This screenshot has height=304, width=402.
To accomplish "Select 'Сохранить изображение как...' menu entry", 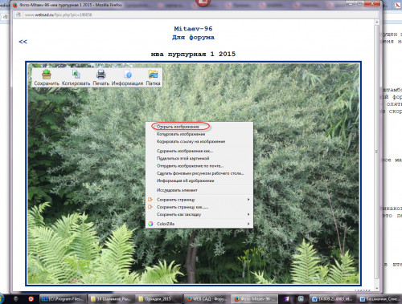I will pyautogui.click(x=185, y=151).
